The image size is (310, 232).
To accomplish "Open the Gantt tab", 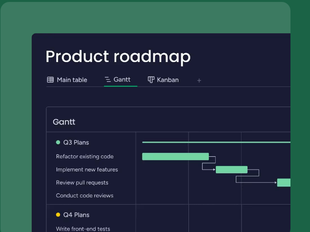I will pos(122,80).
